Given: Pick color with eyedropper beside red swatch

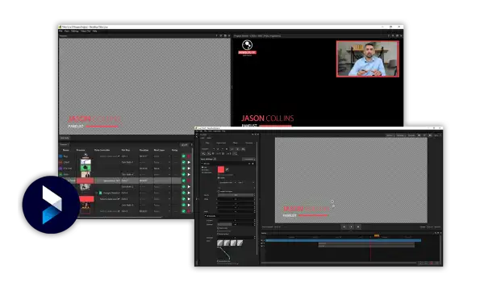Looking at the screenshot, I should 227,169.
